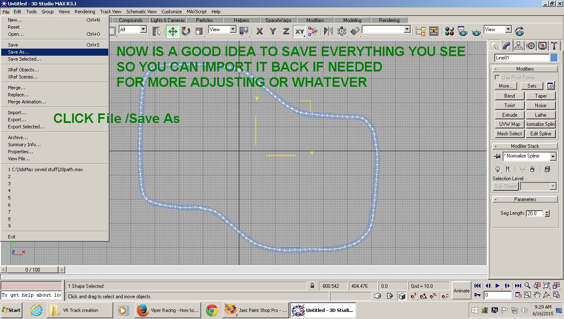Click the Remove Modifier trash icon

tap(532, 169)
